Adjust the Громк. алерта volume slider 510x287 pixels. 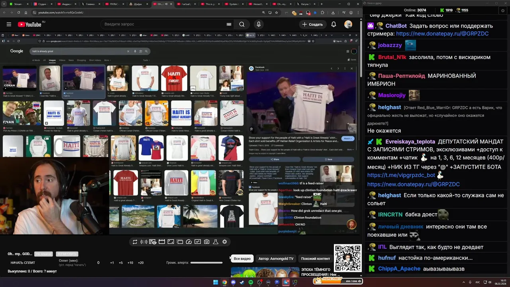click(x=206, y=263)
